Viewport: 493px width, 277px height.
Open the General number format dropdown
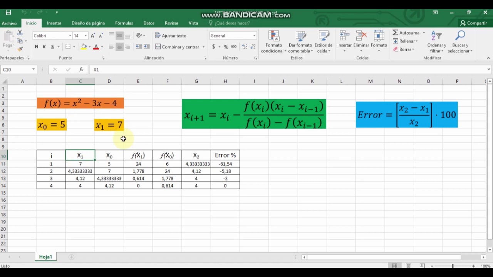tap(254, 36)
